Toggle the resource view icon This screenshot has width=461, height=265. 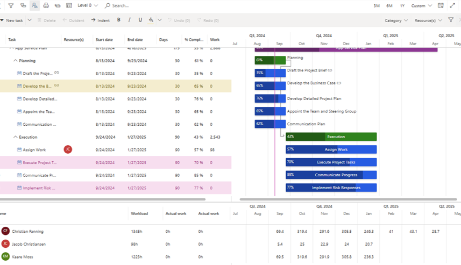click(34, 5)
